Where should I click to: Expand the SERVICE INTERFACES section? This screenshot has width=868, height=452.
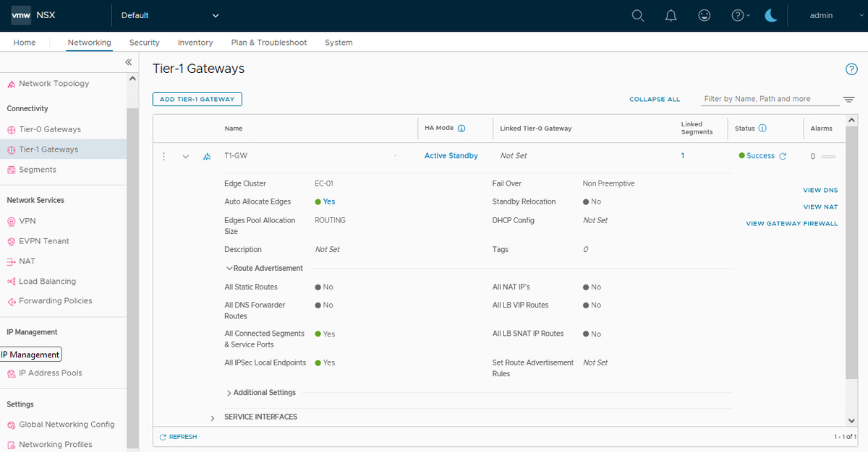213,417
